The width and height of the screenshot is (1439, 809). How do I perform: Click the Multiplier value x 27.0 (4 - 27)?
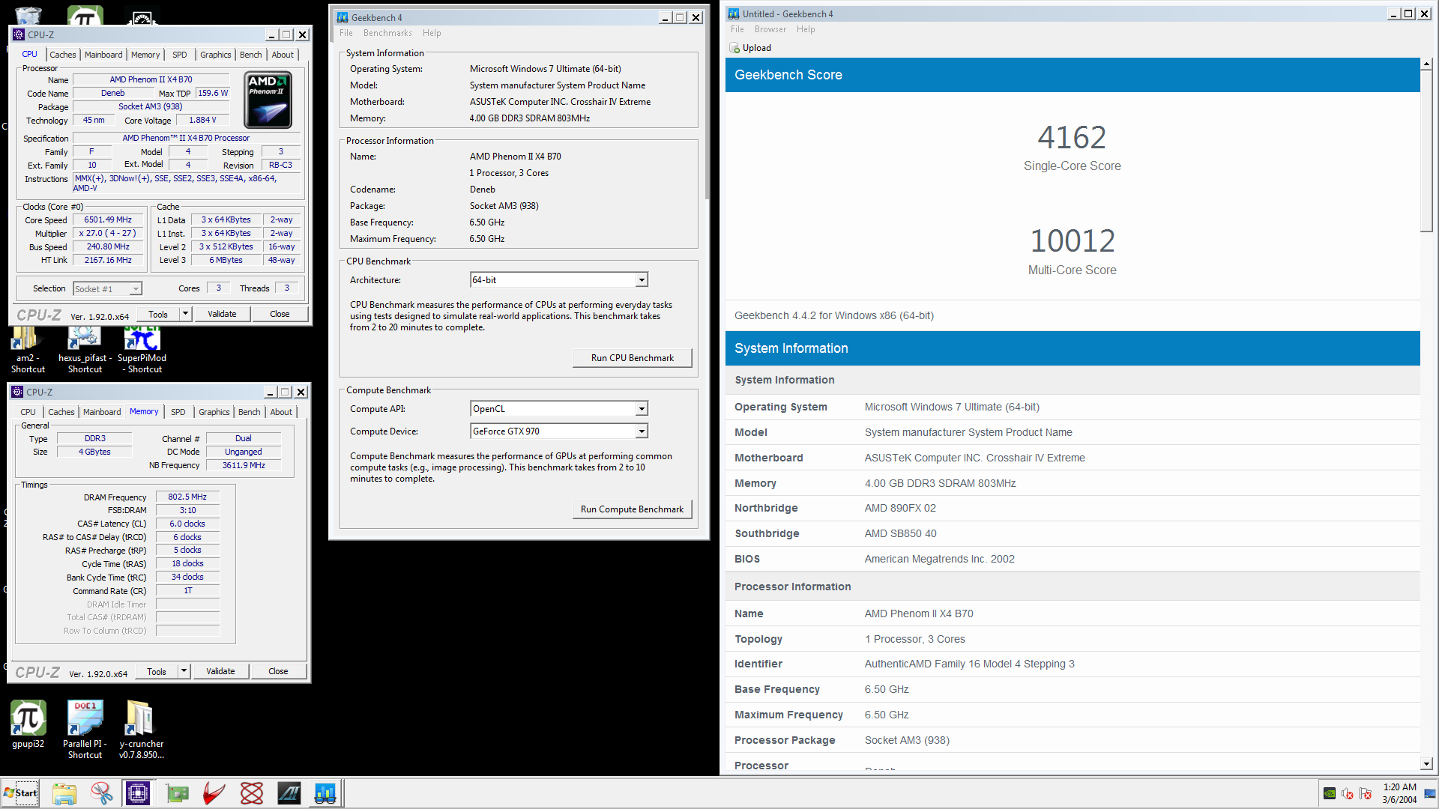point(108,234)
